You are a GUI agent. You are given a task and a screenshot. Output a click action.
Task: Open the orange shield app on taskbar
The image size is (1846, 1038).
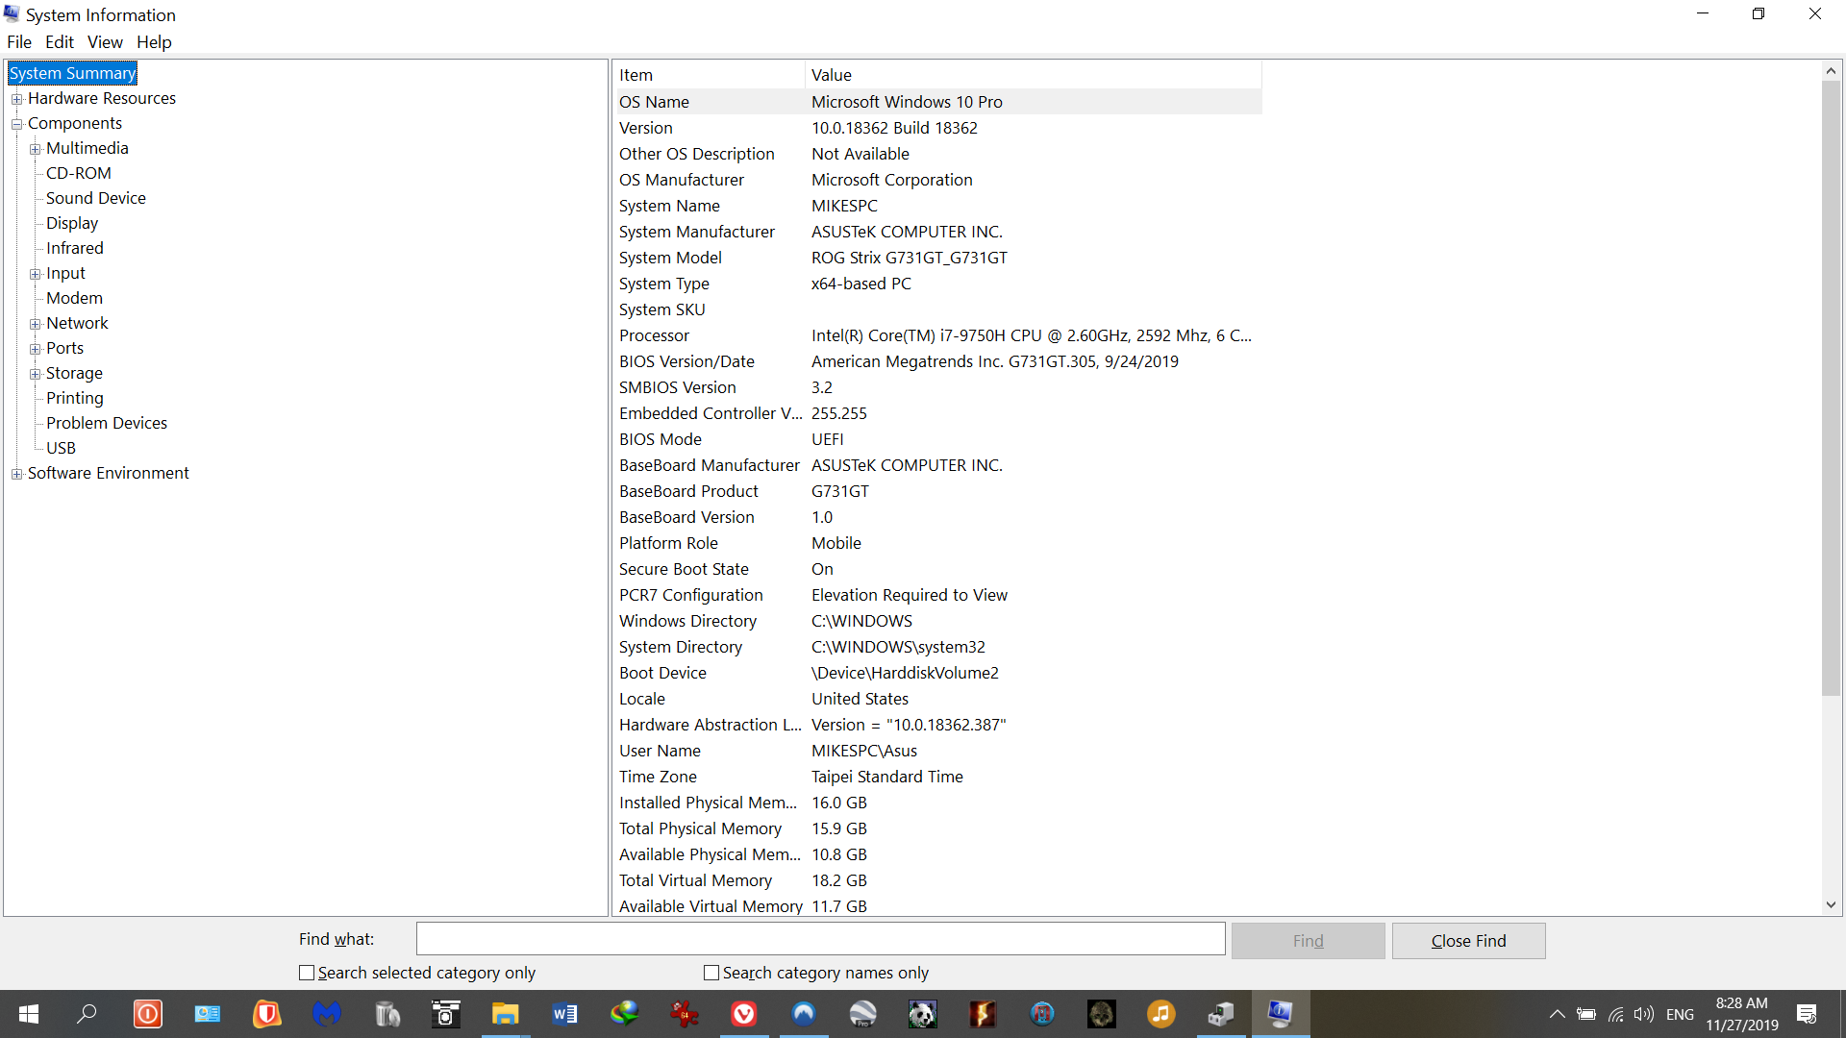[267, 1014]
